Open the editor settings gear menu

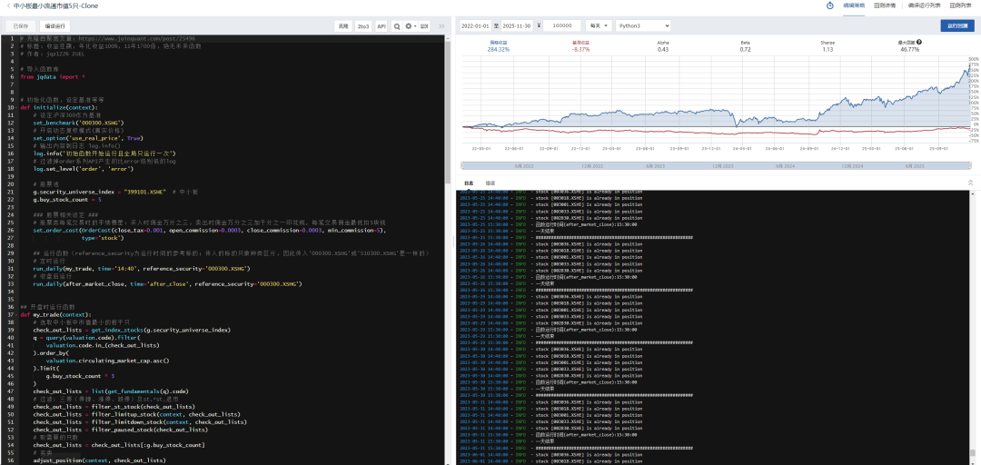pyautogui.click(x=409, y=26)
